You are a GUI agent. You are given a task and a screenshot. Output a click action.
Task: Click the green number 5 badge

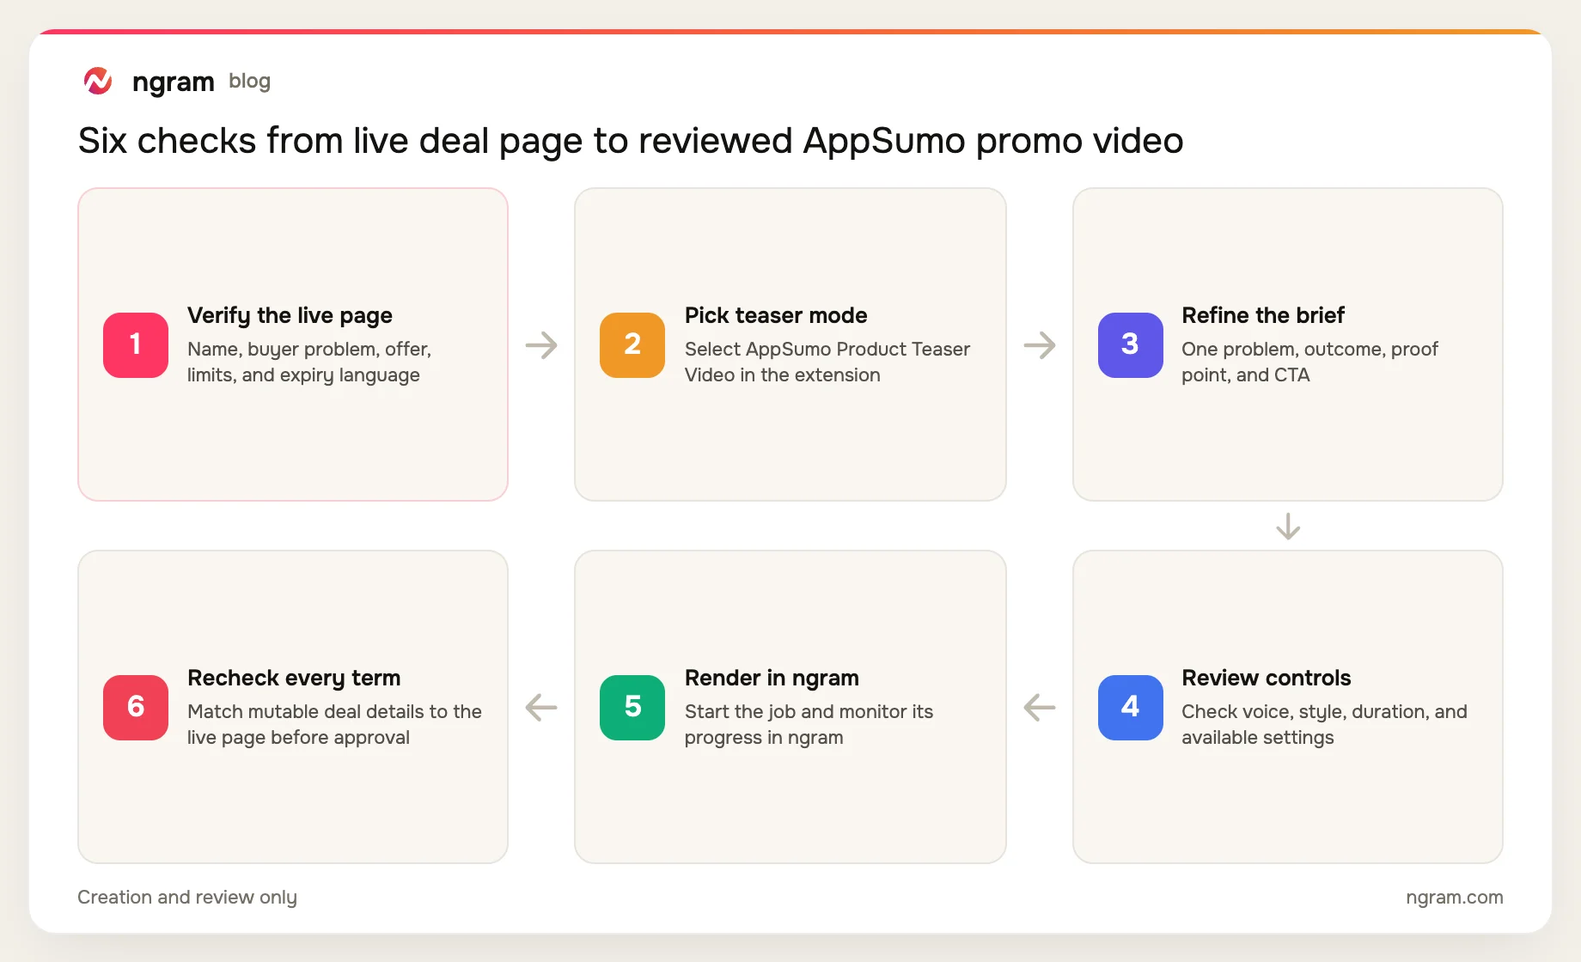tap(632, 707)
